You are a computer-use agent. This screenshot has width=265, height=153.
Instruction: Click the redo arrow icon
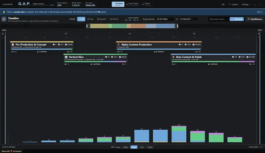(x=260, y=5)
